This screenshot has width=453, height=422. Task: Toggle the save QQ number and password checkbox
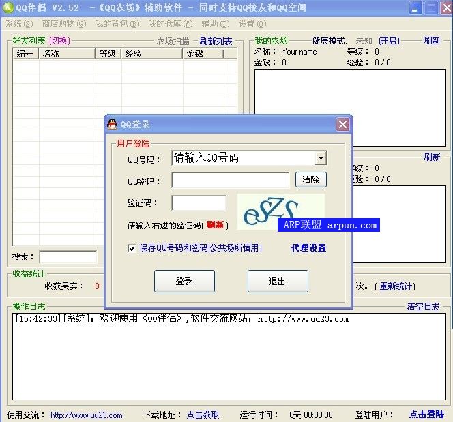point(132,248)
